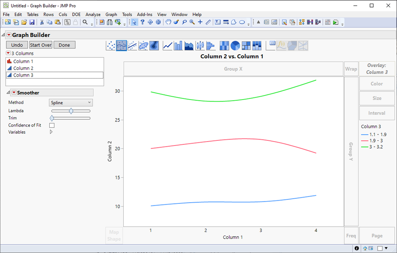Switch to the Line of Fit element
Image resolution: width=397 pixels, height=253 pixels.
[x=131, y=46]
